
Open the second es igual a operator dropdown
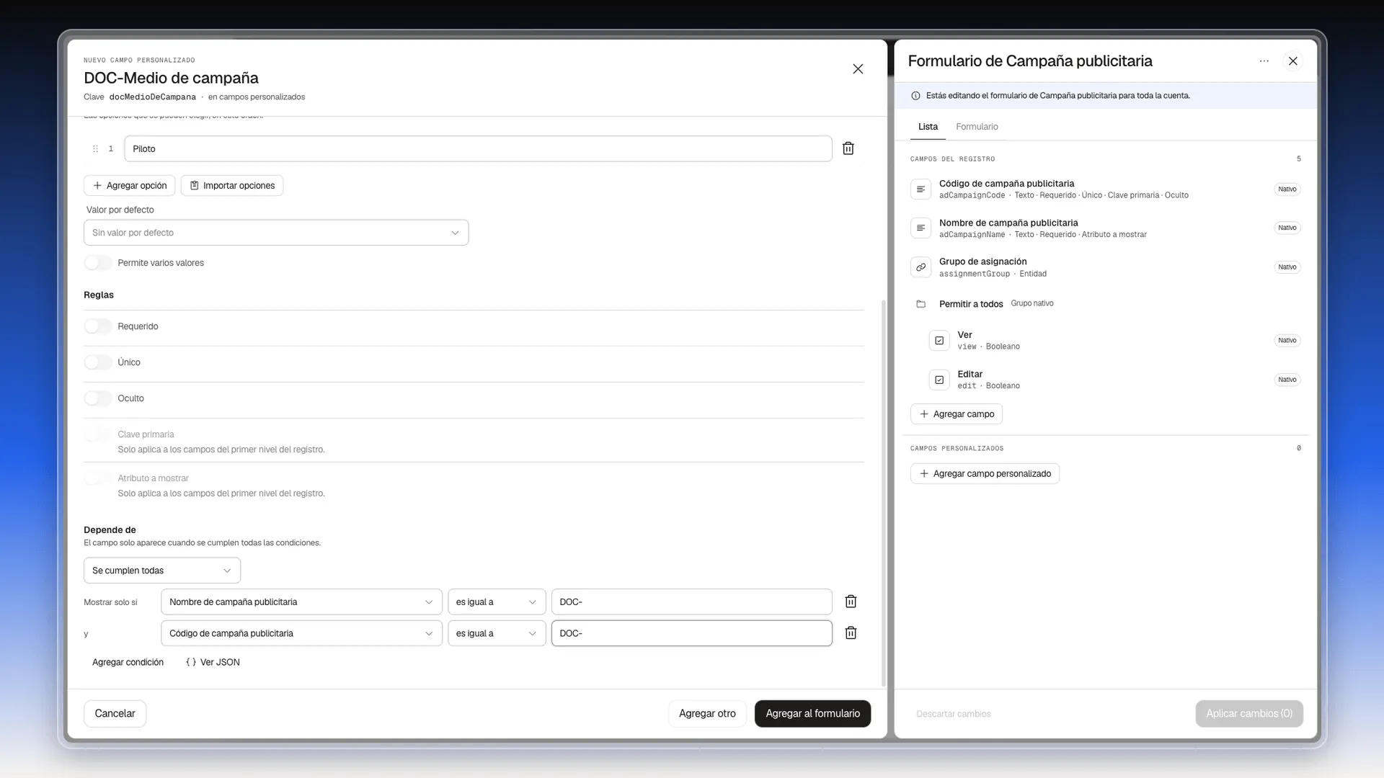(x=497, y=634)
